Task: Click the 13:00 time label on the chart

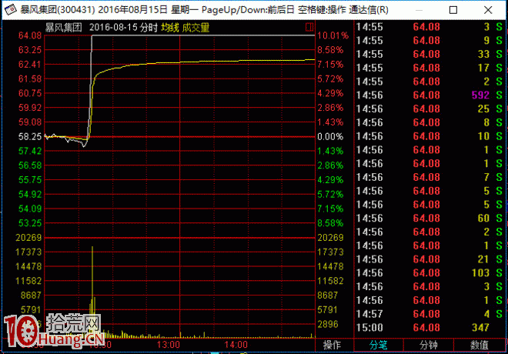Action: coord(168,345)
